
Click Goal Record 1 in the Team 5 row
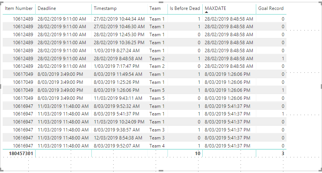click(x=283, y=90)
